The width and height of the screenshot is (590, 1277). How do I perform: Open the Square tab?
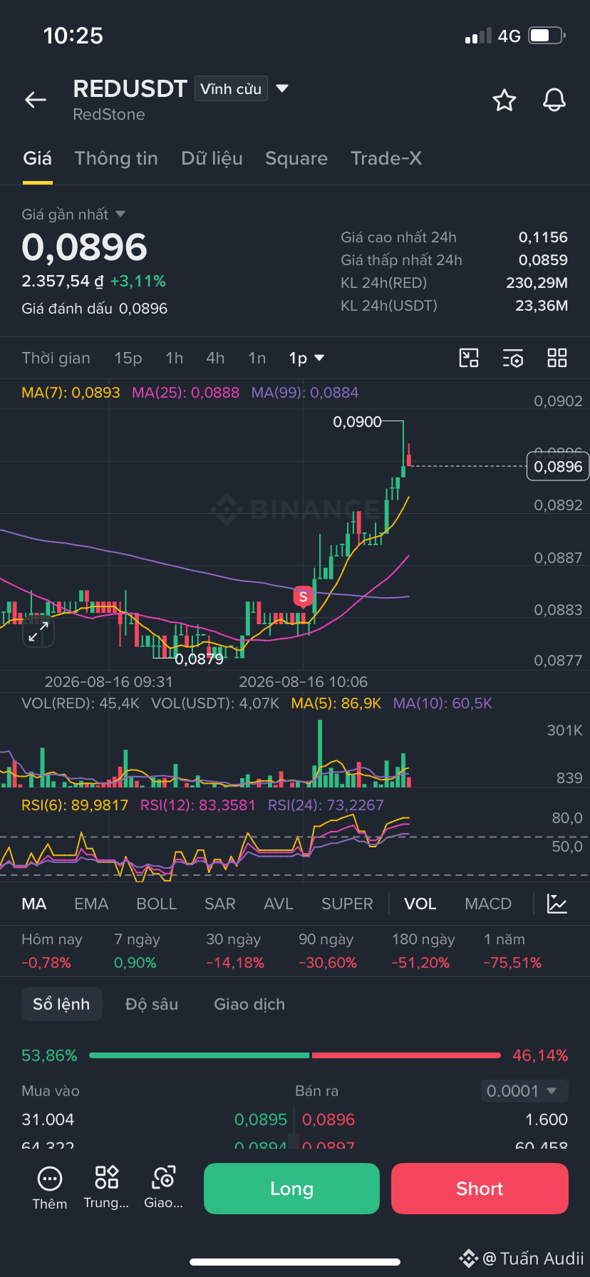click(296, 158)
